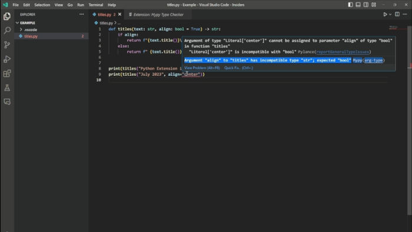The width and height of the screenshot is (412, 232).
Task: Click the "else:" line in code
Action: pyautogui.click(x=123, y=46)
